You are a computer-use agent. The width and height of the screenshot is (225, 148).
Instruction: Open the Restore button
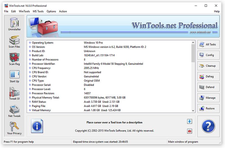208,109
